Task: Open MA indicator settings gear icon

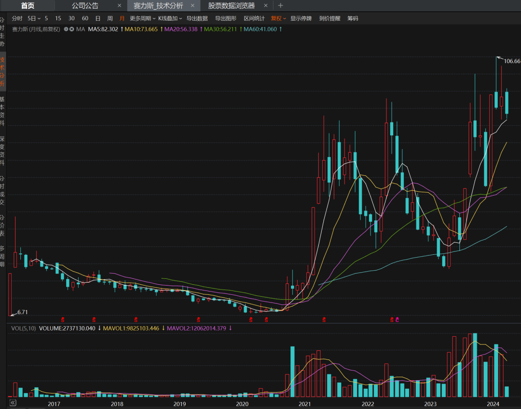Action: 66,29
